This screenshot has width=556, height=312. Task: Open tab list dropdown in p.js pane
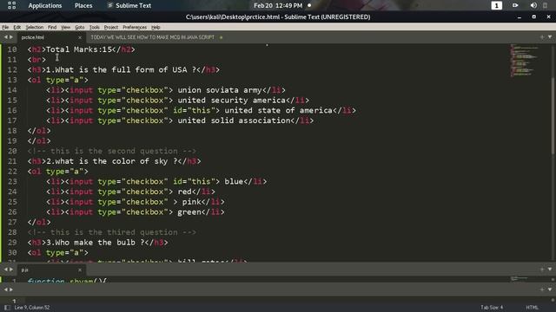click(550, 270)
